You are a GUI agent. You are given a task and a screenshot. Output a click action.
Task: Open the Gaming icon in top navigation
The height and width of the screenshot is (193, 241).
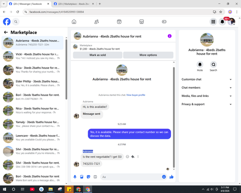point(164,22)
